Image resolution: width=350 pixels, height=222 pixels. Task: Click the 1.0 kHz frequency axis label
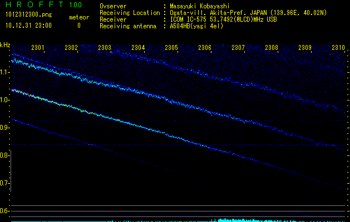pyautogui.click(x=4, y=100)
